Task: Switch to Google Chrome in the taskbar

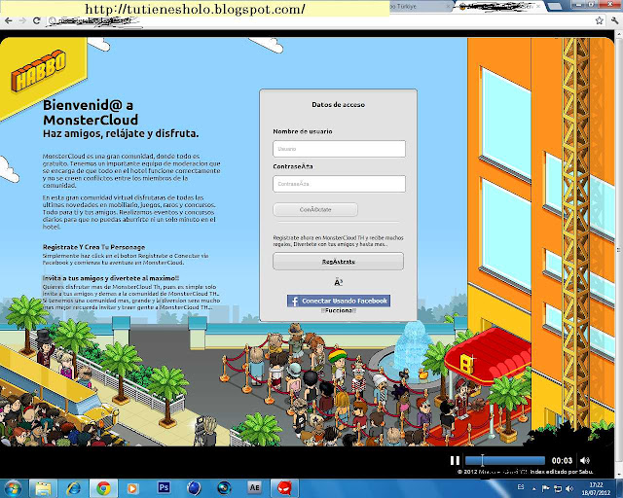Action: point(103,488)
